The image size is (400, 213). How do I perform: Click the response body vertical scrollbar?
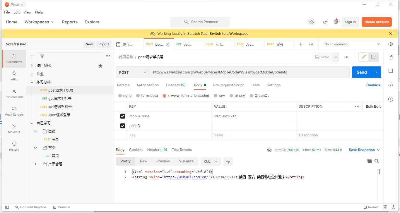point(379,172)
